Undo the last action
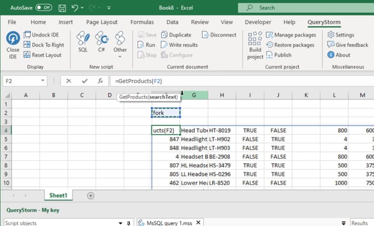The height and width of the screenshot is (226, 374). (x=75, y=8)
